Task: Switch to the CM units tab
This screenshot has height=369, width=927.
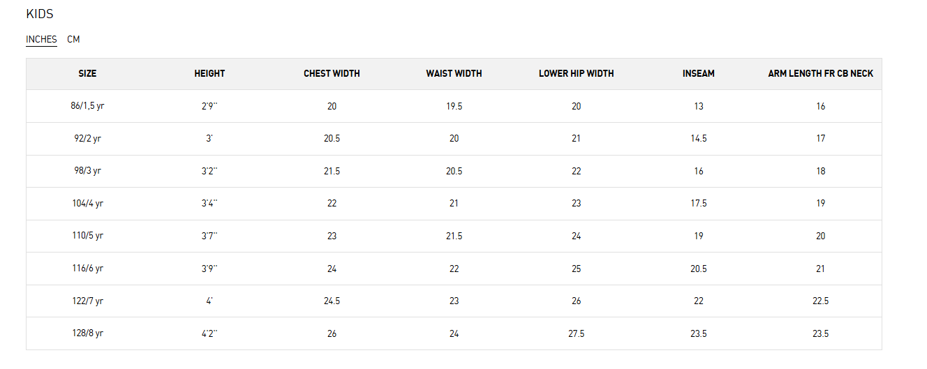Action: tap(73, 40)
